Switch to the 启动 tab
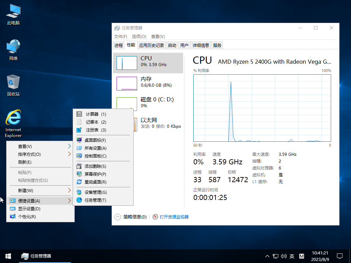The image size is (351, 263). coord(172,46)
